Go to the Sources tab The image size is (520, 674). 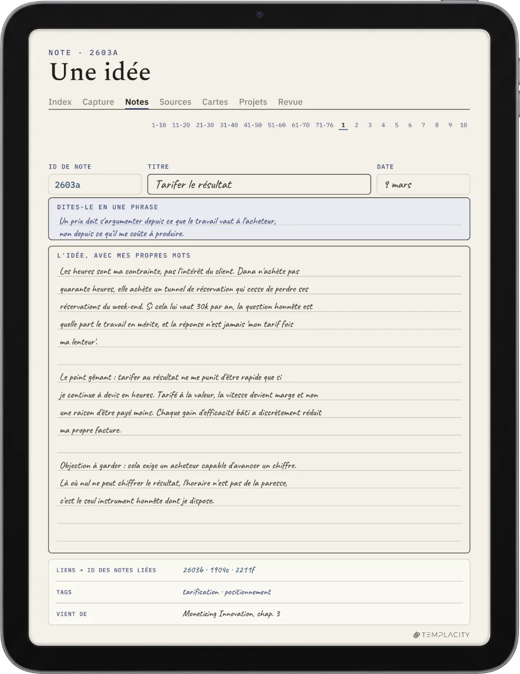tap(175, 102)
